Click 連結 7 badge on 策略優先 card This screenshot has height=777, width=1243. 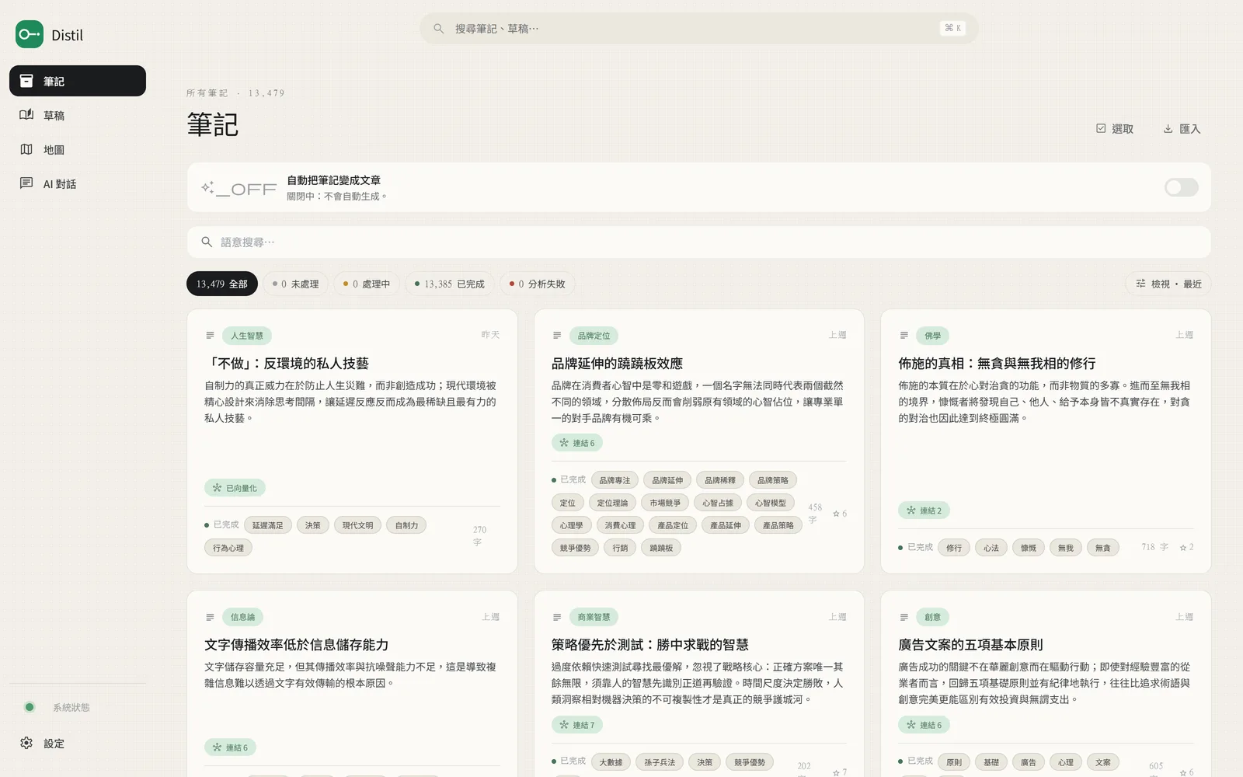click(577, 725)
